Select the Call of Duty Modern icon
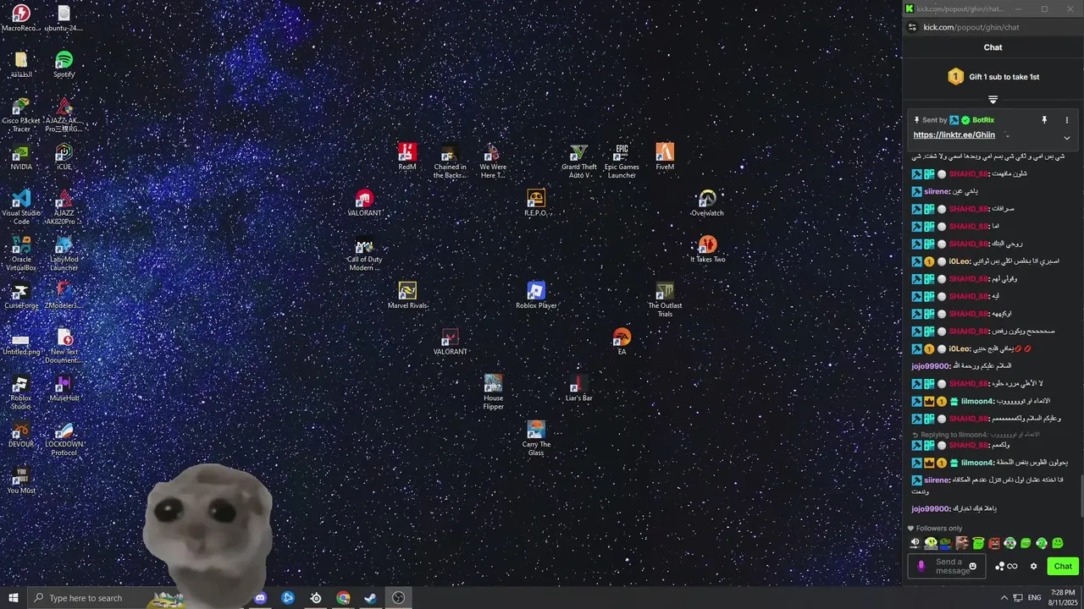The width and height of the screenshot is (1084, 609). (364, 254)
